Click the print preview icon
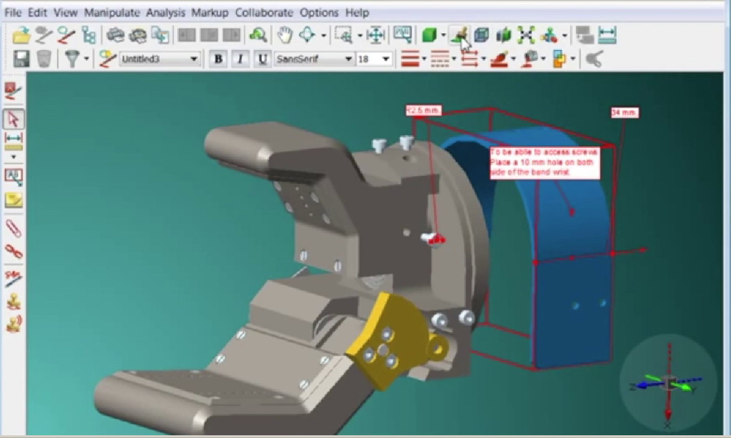Viewport: 731px width, 438px height. 138,36
